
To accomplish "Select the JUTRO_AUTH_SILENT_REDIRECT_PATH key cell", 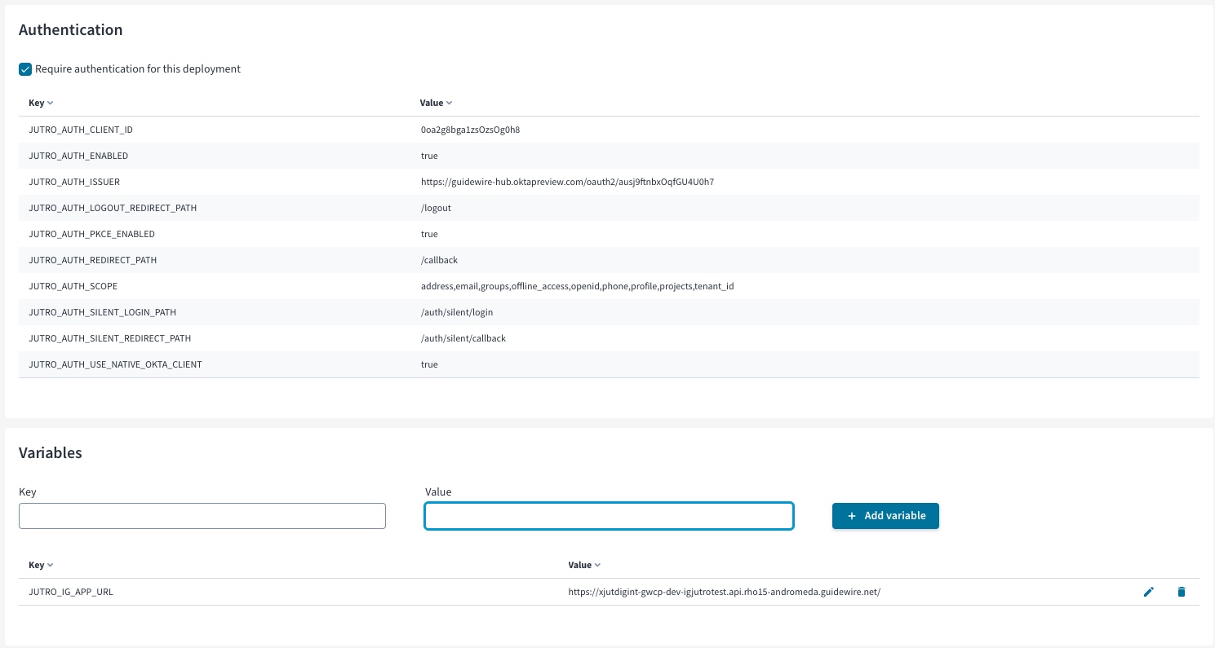I will point(109,338).
